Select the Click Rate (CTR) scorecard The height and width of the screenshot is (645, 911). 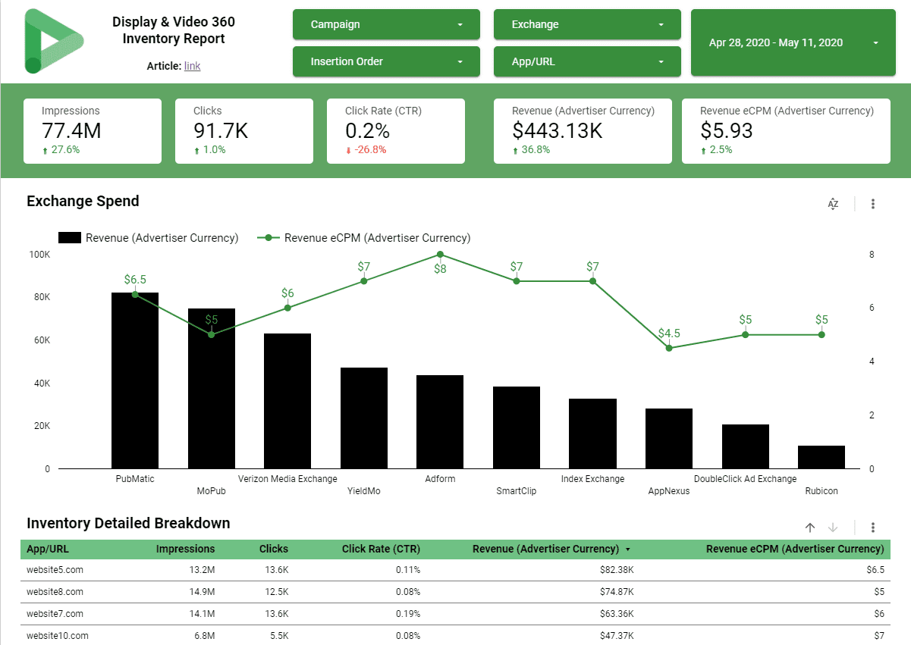click(x=396, y=130)
